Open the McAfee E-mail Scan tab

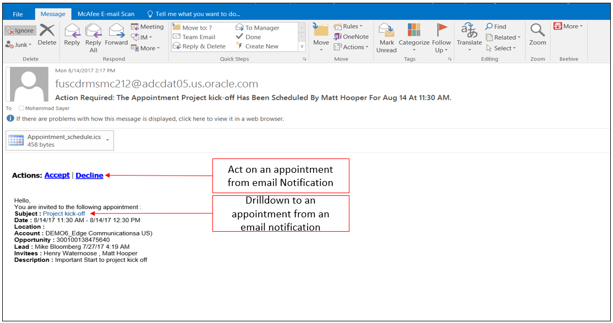click(x=106, y=14)
